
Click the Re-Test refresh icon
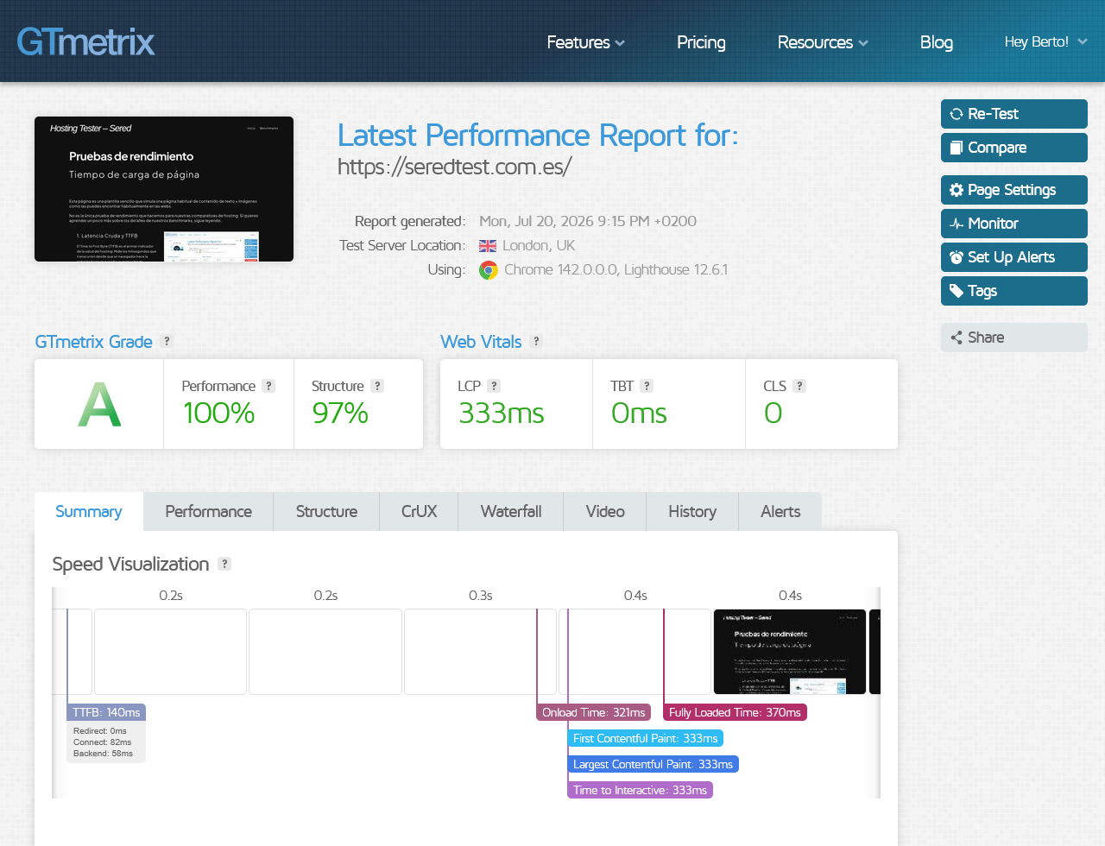957,114
